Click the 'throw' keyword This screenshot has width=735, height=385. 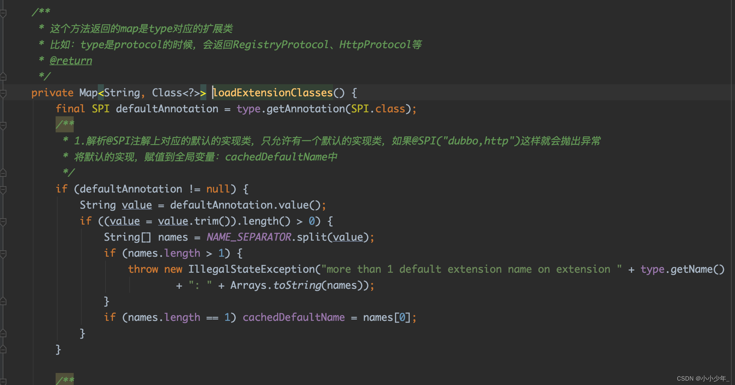point(143,269)
